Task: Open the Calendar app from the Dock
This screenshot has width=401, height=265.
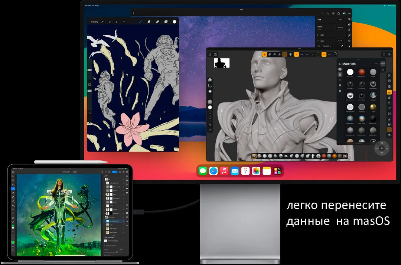Action: click(x=245, y=171)
